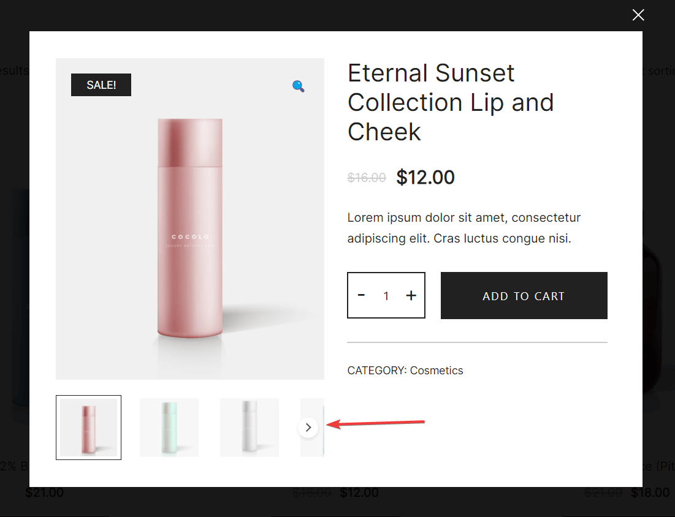
Task: Click the crossed-out $16.00 price
Action: tap(367, 178)
